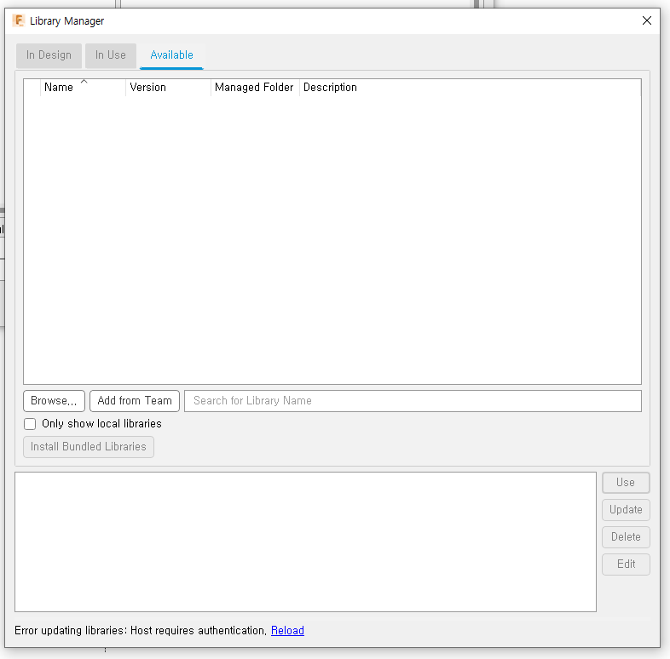Image resolution: width=670 pixels, height=659 pixels.
Task: Click the Use button
Action: [x=626, y=483]
